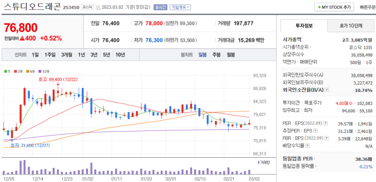Click the 거래량 volume legend marker
Image resolution: width=376 pixels, height=182 pixels.
[264, 163]
